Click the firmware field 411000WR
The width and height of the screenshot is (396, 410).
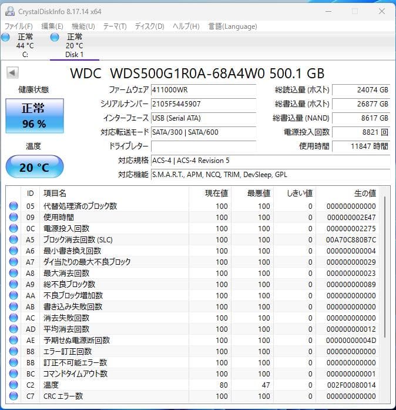click(x=203, y=90)
